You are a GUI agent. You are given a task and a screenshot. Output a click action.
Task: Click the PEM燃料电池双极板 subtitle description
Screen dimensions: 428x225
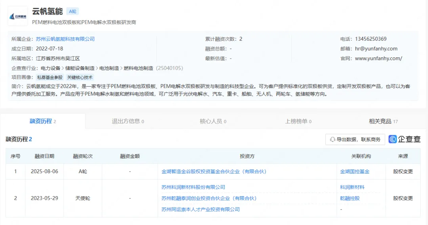pos(84,22)
